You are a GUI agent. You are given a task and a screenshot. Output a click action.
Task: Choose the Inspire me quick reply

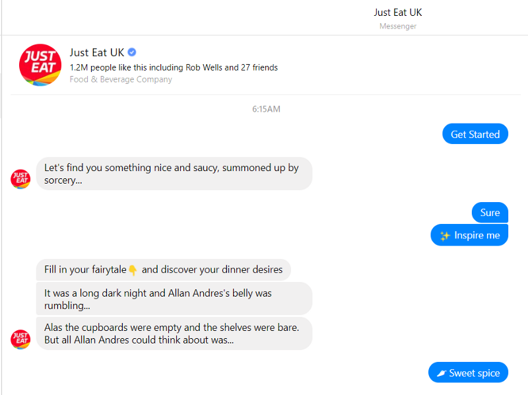[x=469, y=234]
